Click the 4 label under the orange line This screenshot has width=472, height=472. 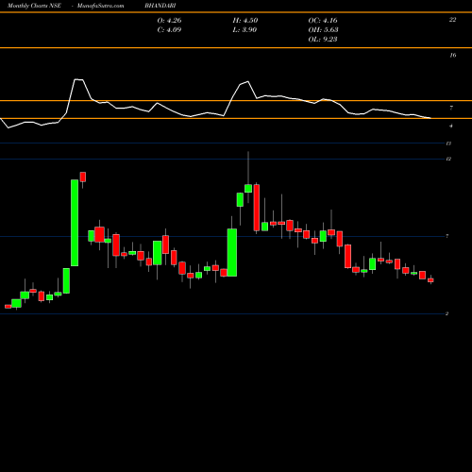point(451,126)
